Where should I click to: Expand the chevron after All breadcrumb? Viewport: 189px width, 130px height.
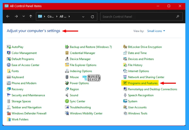[69, 16]
